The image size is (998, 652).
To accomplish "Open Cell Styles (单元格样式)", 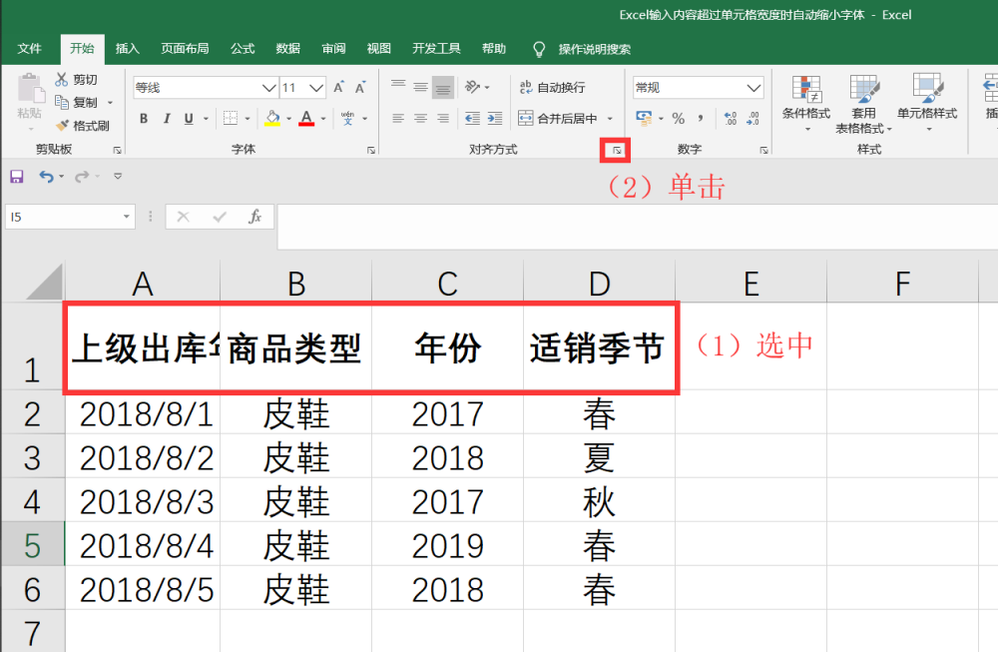I will tap(927, 103).
